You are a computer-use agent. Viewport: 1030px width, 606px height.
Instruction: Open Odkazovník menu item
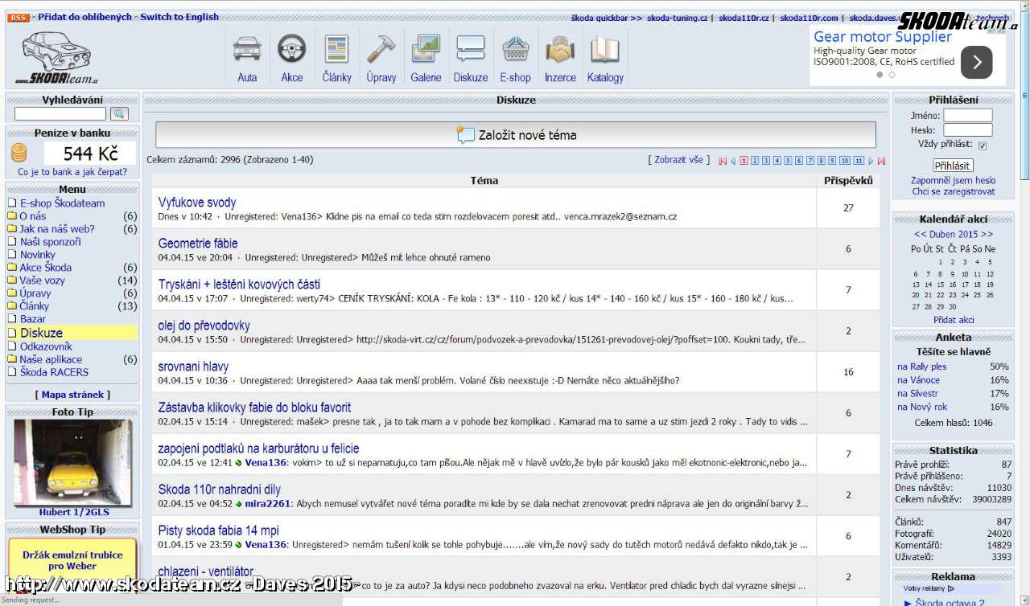click(x=46, y=346)
